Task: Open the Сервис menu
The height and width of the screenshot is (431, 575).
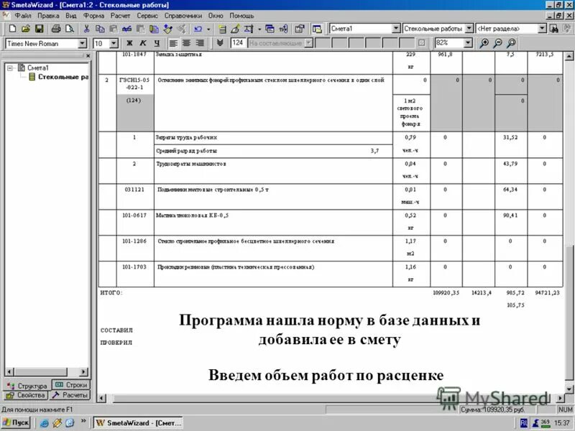Action: click(x=147, y=16)
